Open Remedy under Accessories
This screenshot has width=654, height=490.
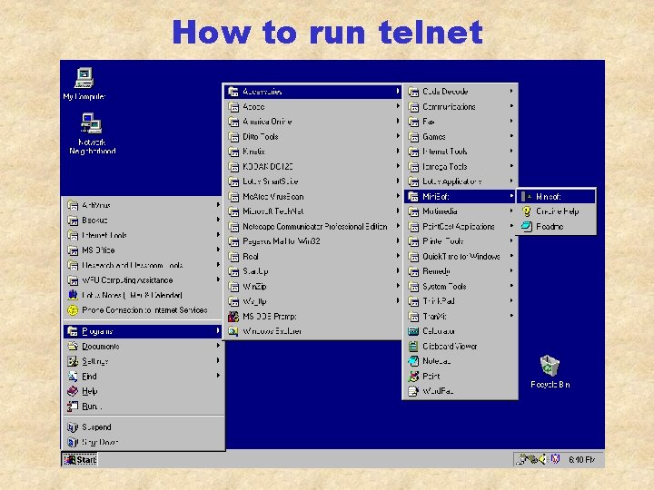tap(461, 271)
